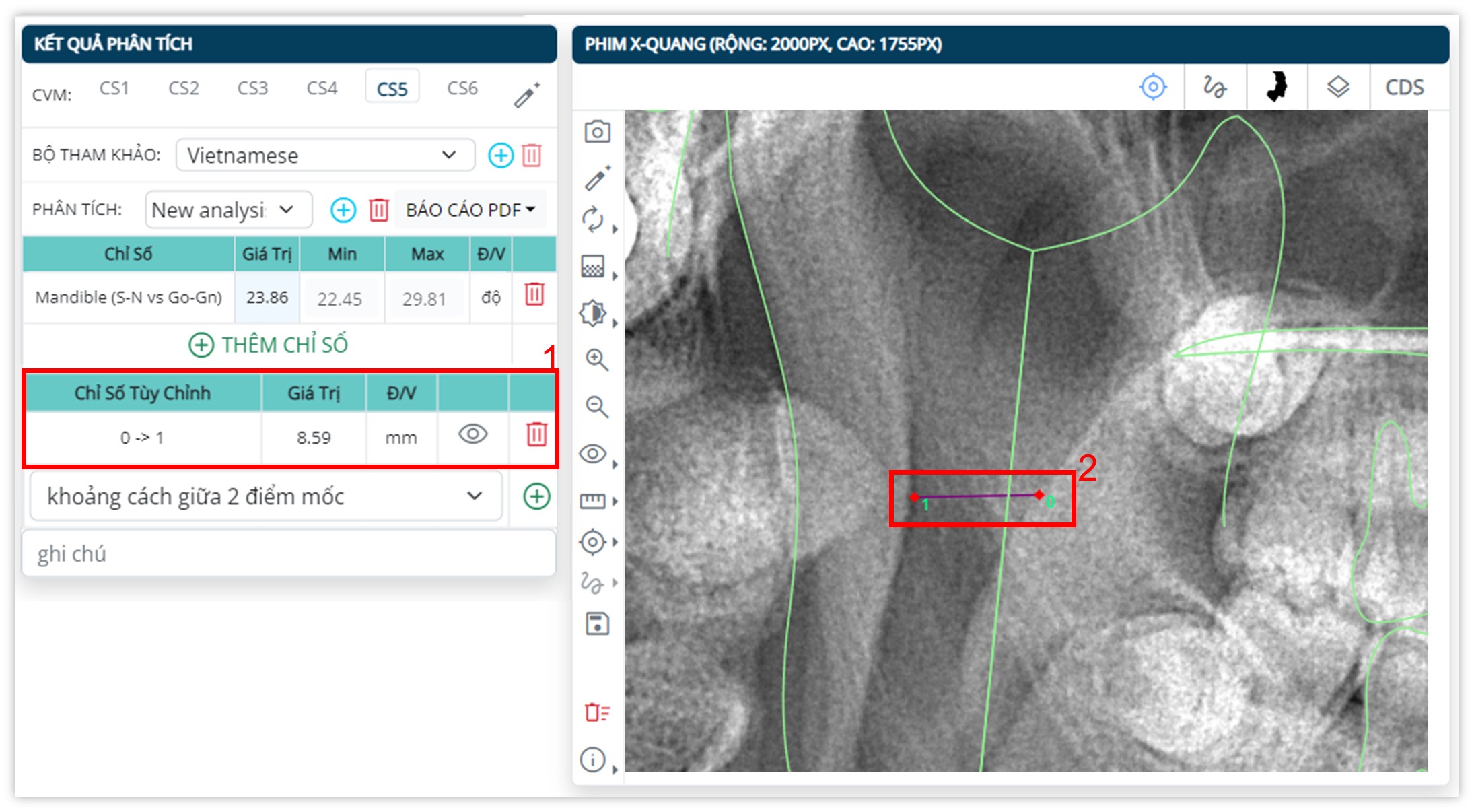Select the CS6 stage
Image resolution: width=1474 pixels, height=812 pixels.
(x=462, y=88)
